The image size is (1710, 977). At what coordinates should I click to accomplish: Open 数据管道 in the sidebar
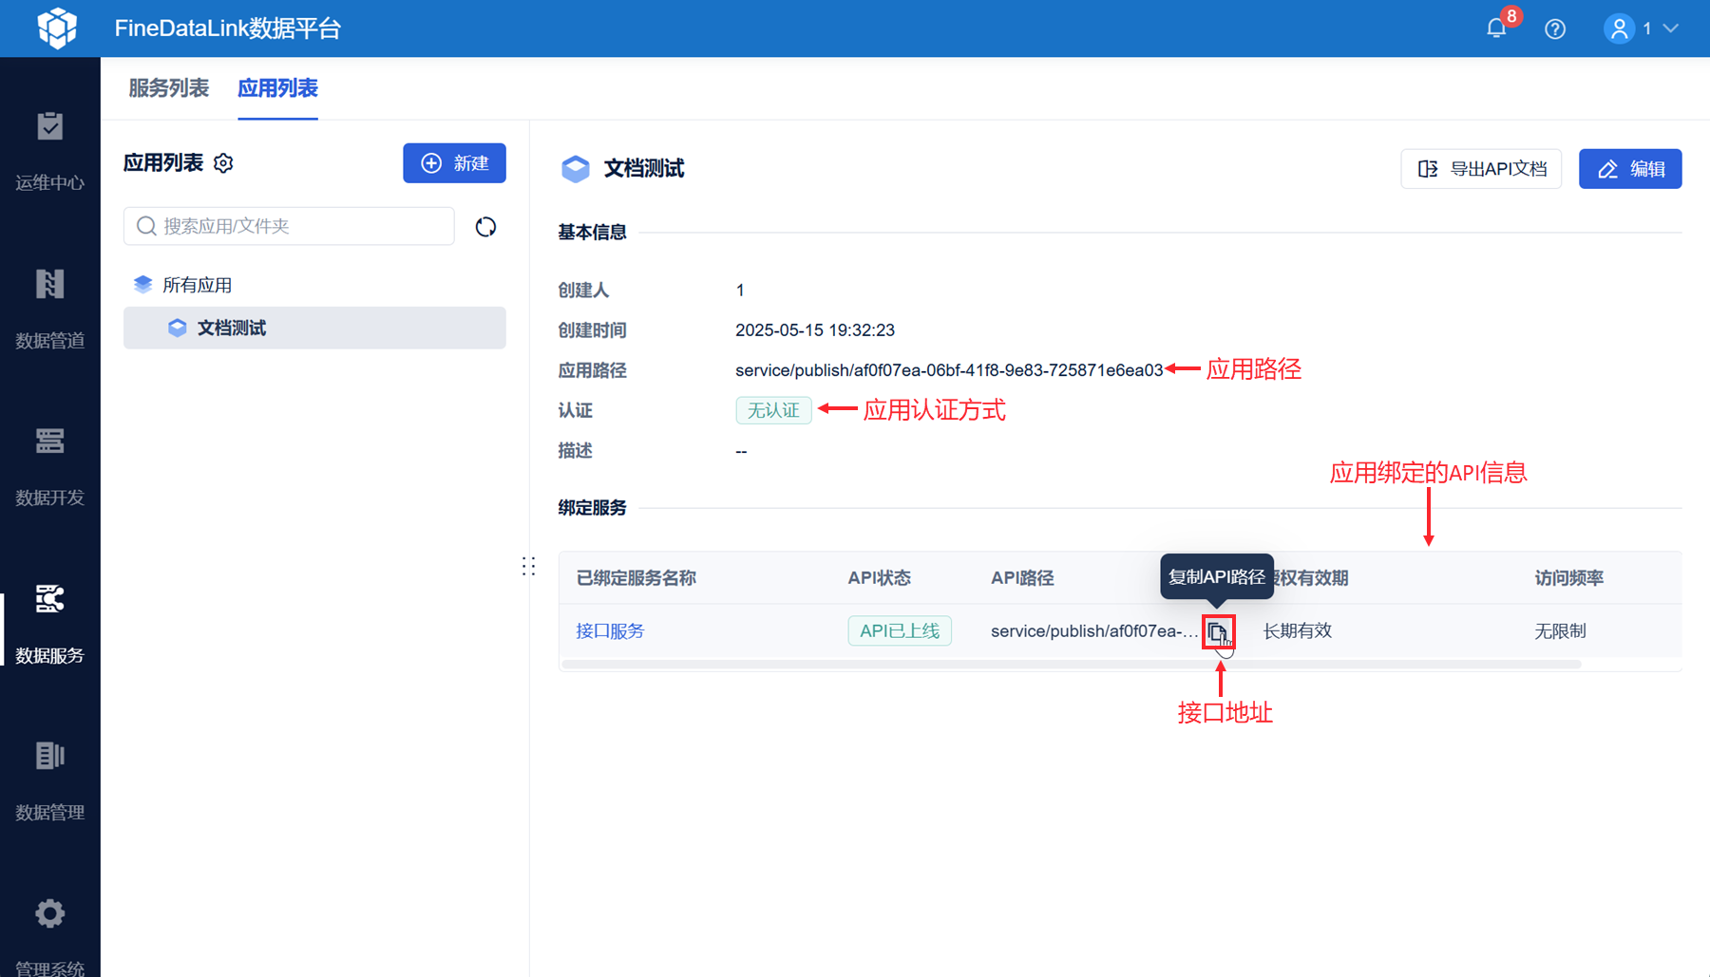49,310
